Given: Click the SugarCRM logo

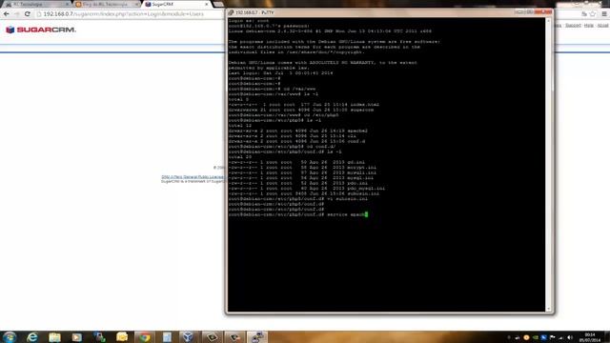Looking at the screenshot, I should click(40, 30).
